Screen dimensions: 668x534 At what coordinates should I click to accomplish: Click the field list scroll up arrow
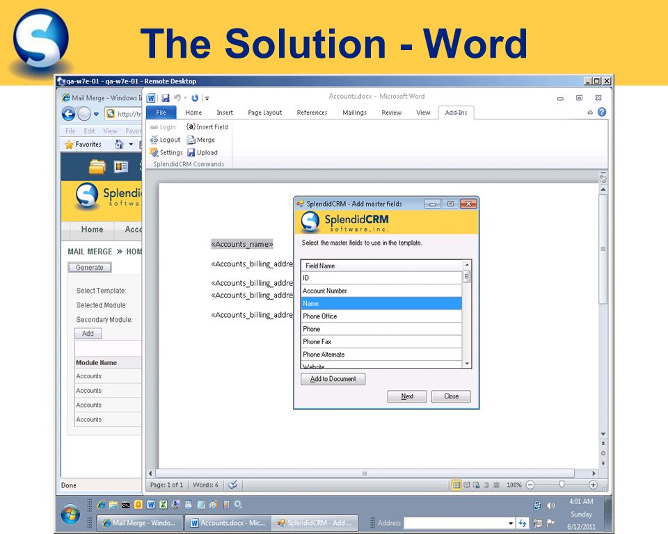[x=467, y=264]
